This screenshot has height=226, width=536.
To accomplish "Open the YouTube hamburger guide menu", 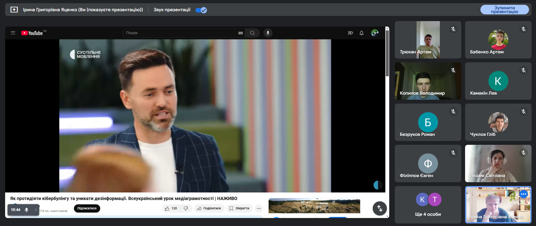I will click(x=13, y=33).
